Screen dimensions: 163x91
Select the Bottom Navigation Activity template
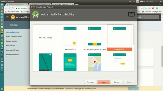point(95,38)
